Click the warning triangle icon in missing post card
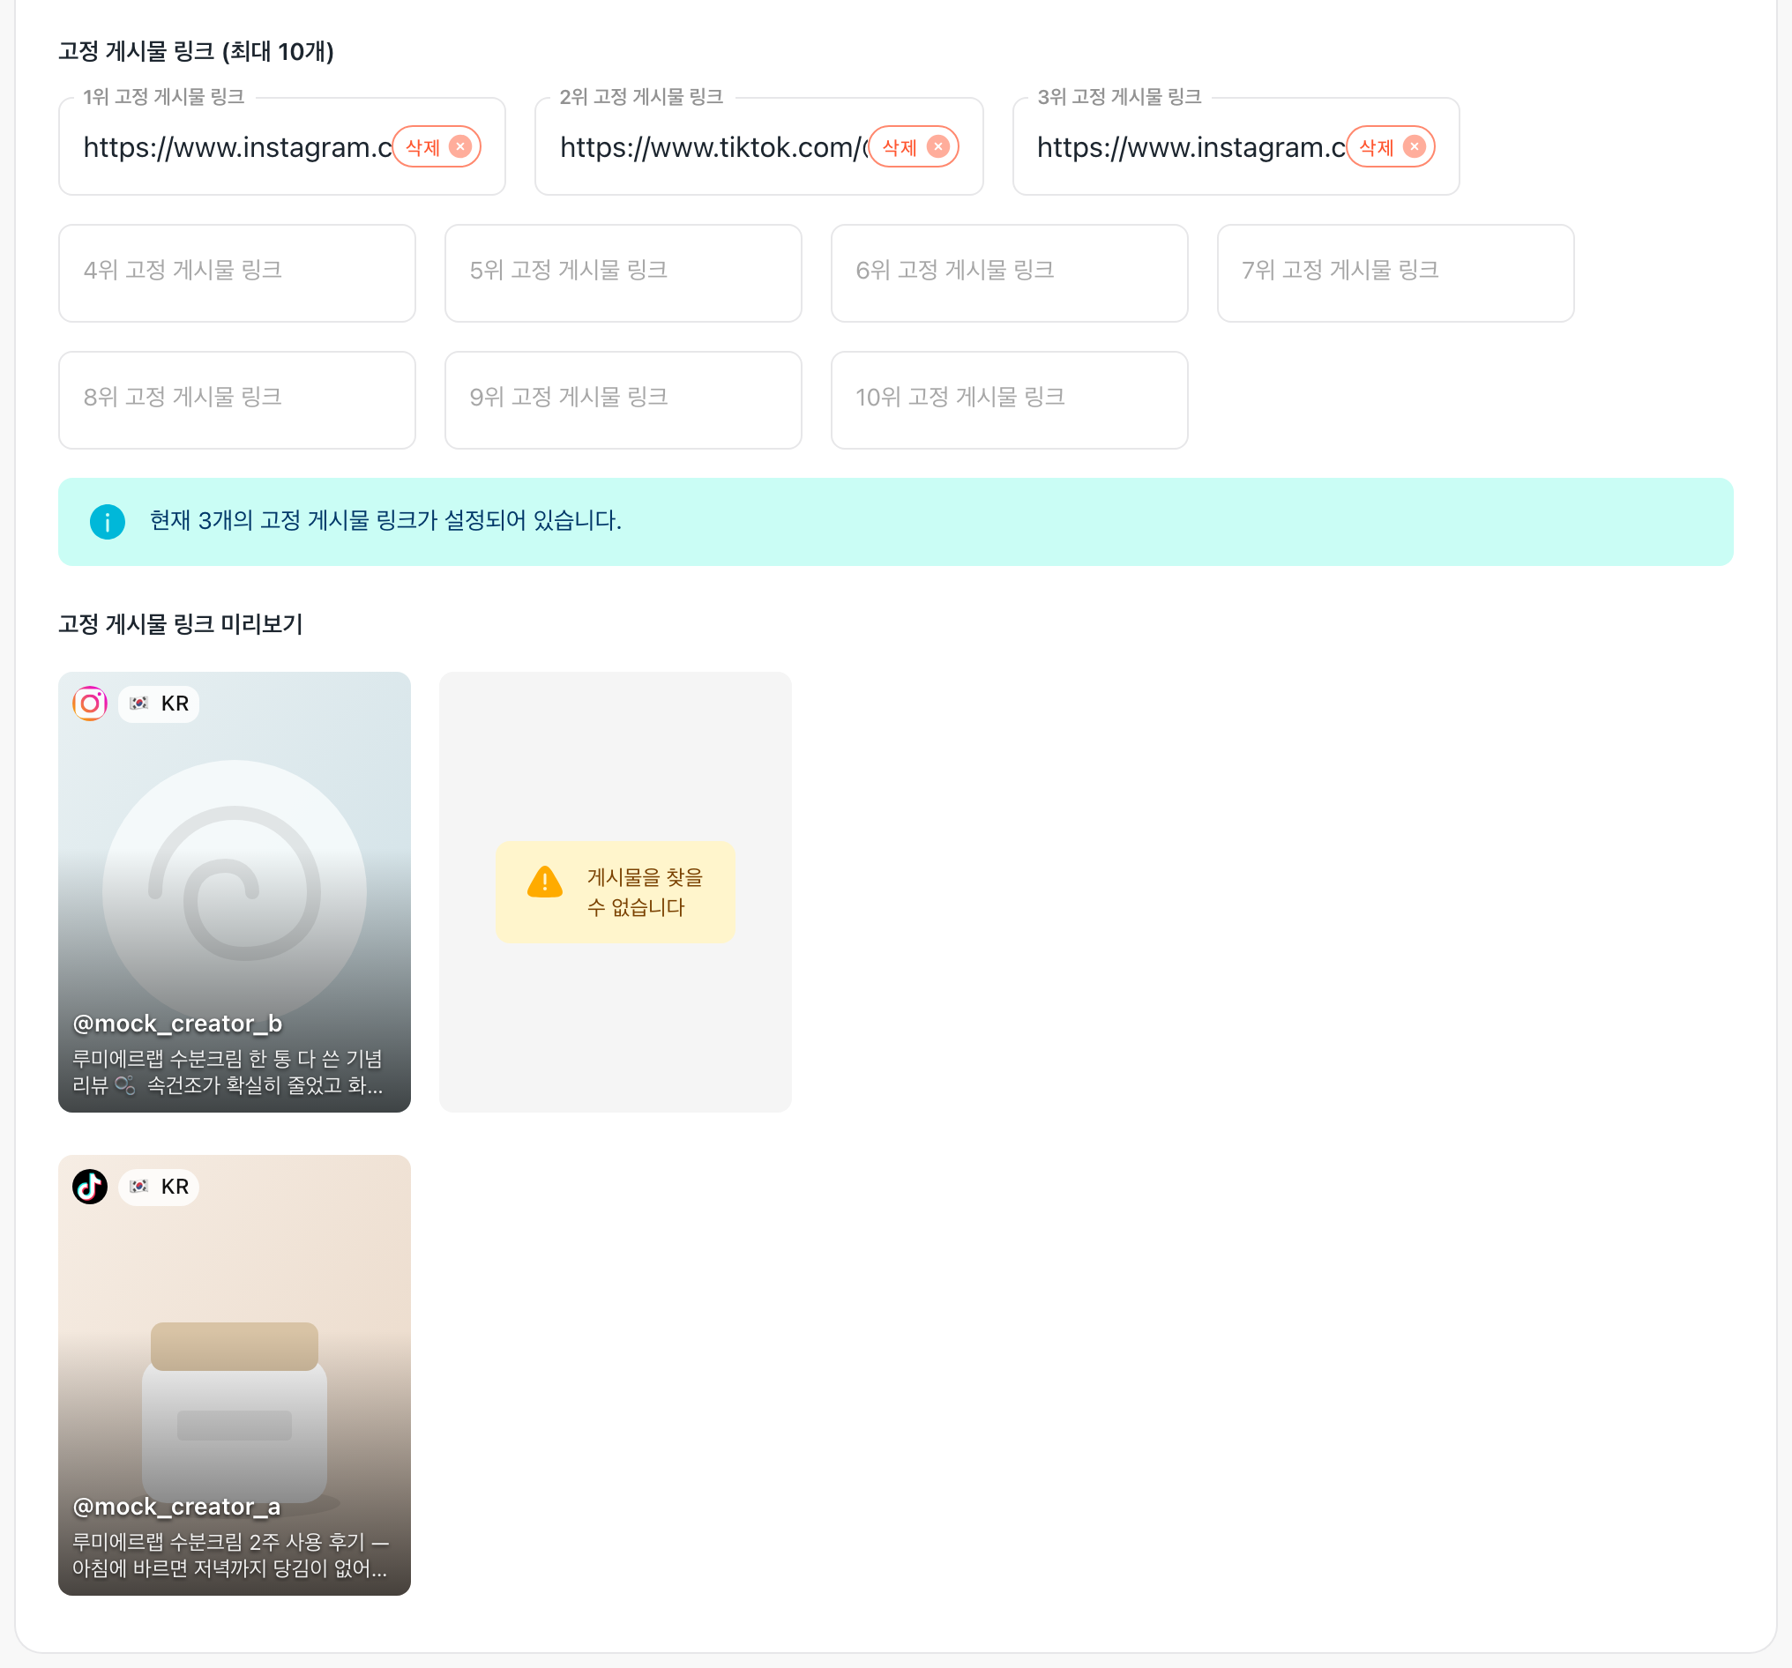 tap(544, 882)
